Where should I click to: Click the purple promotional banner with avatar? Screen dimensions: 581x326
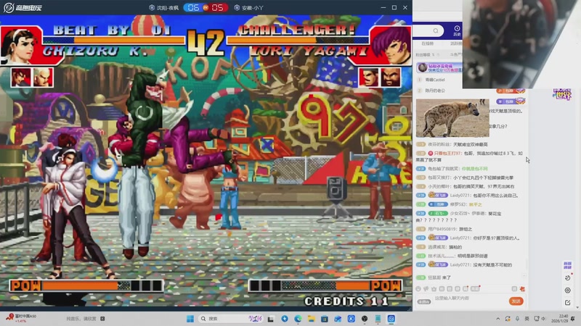pyautogui.click(x=439, y=67)
